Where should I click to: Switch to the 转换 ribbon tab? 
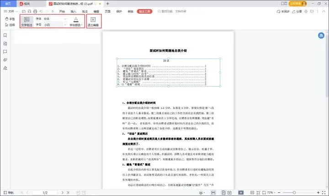tap(131, 11)
